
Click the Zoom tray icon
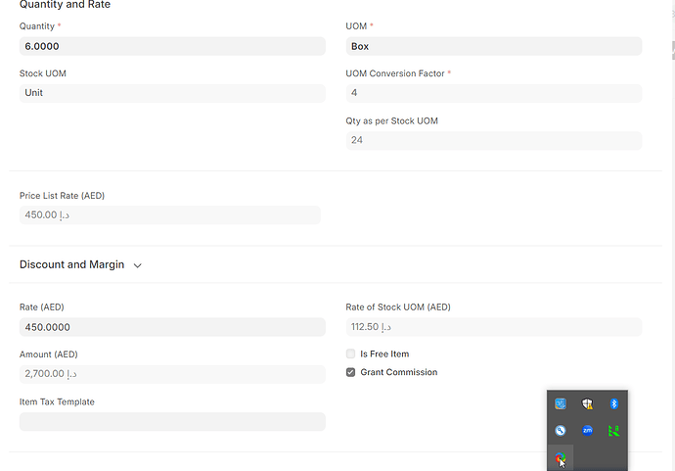tap(587, 431)
